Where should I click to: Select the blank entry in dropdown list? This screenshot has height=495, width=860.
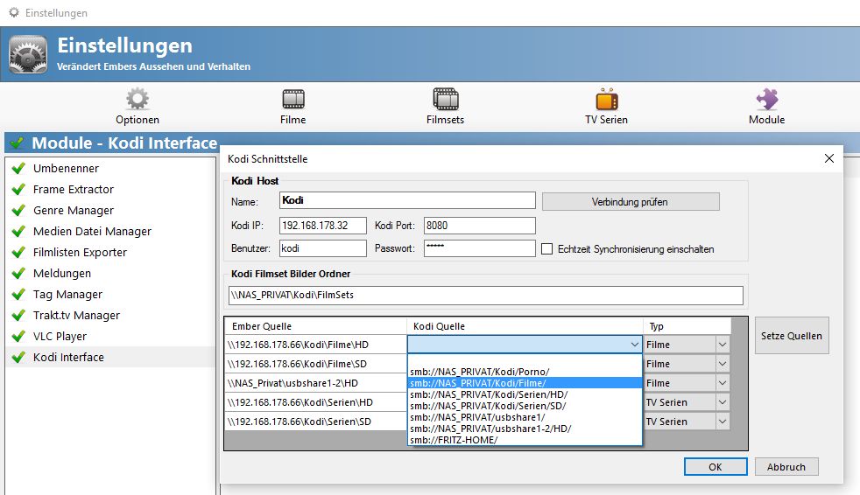click(525, 360)
